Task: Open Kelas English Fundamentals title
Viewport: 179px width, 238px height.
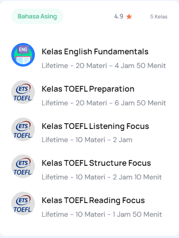Action: pos(95,52)
